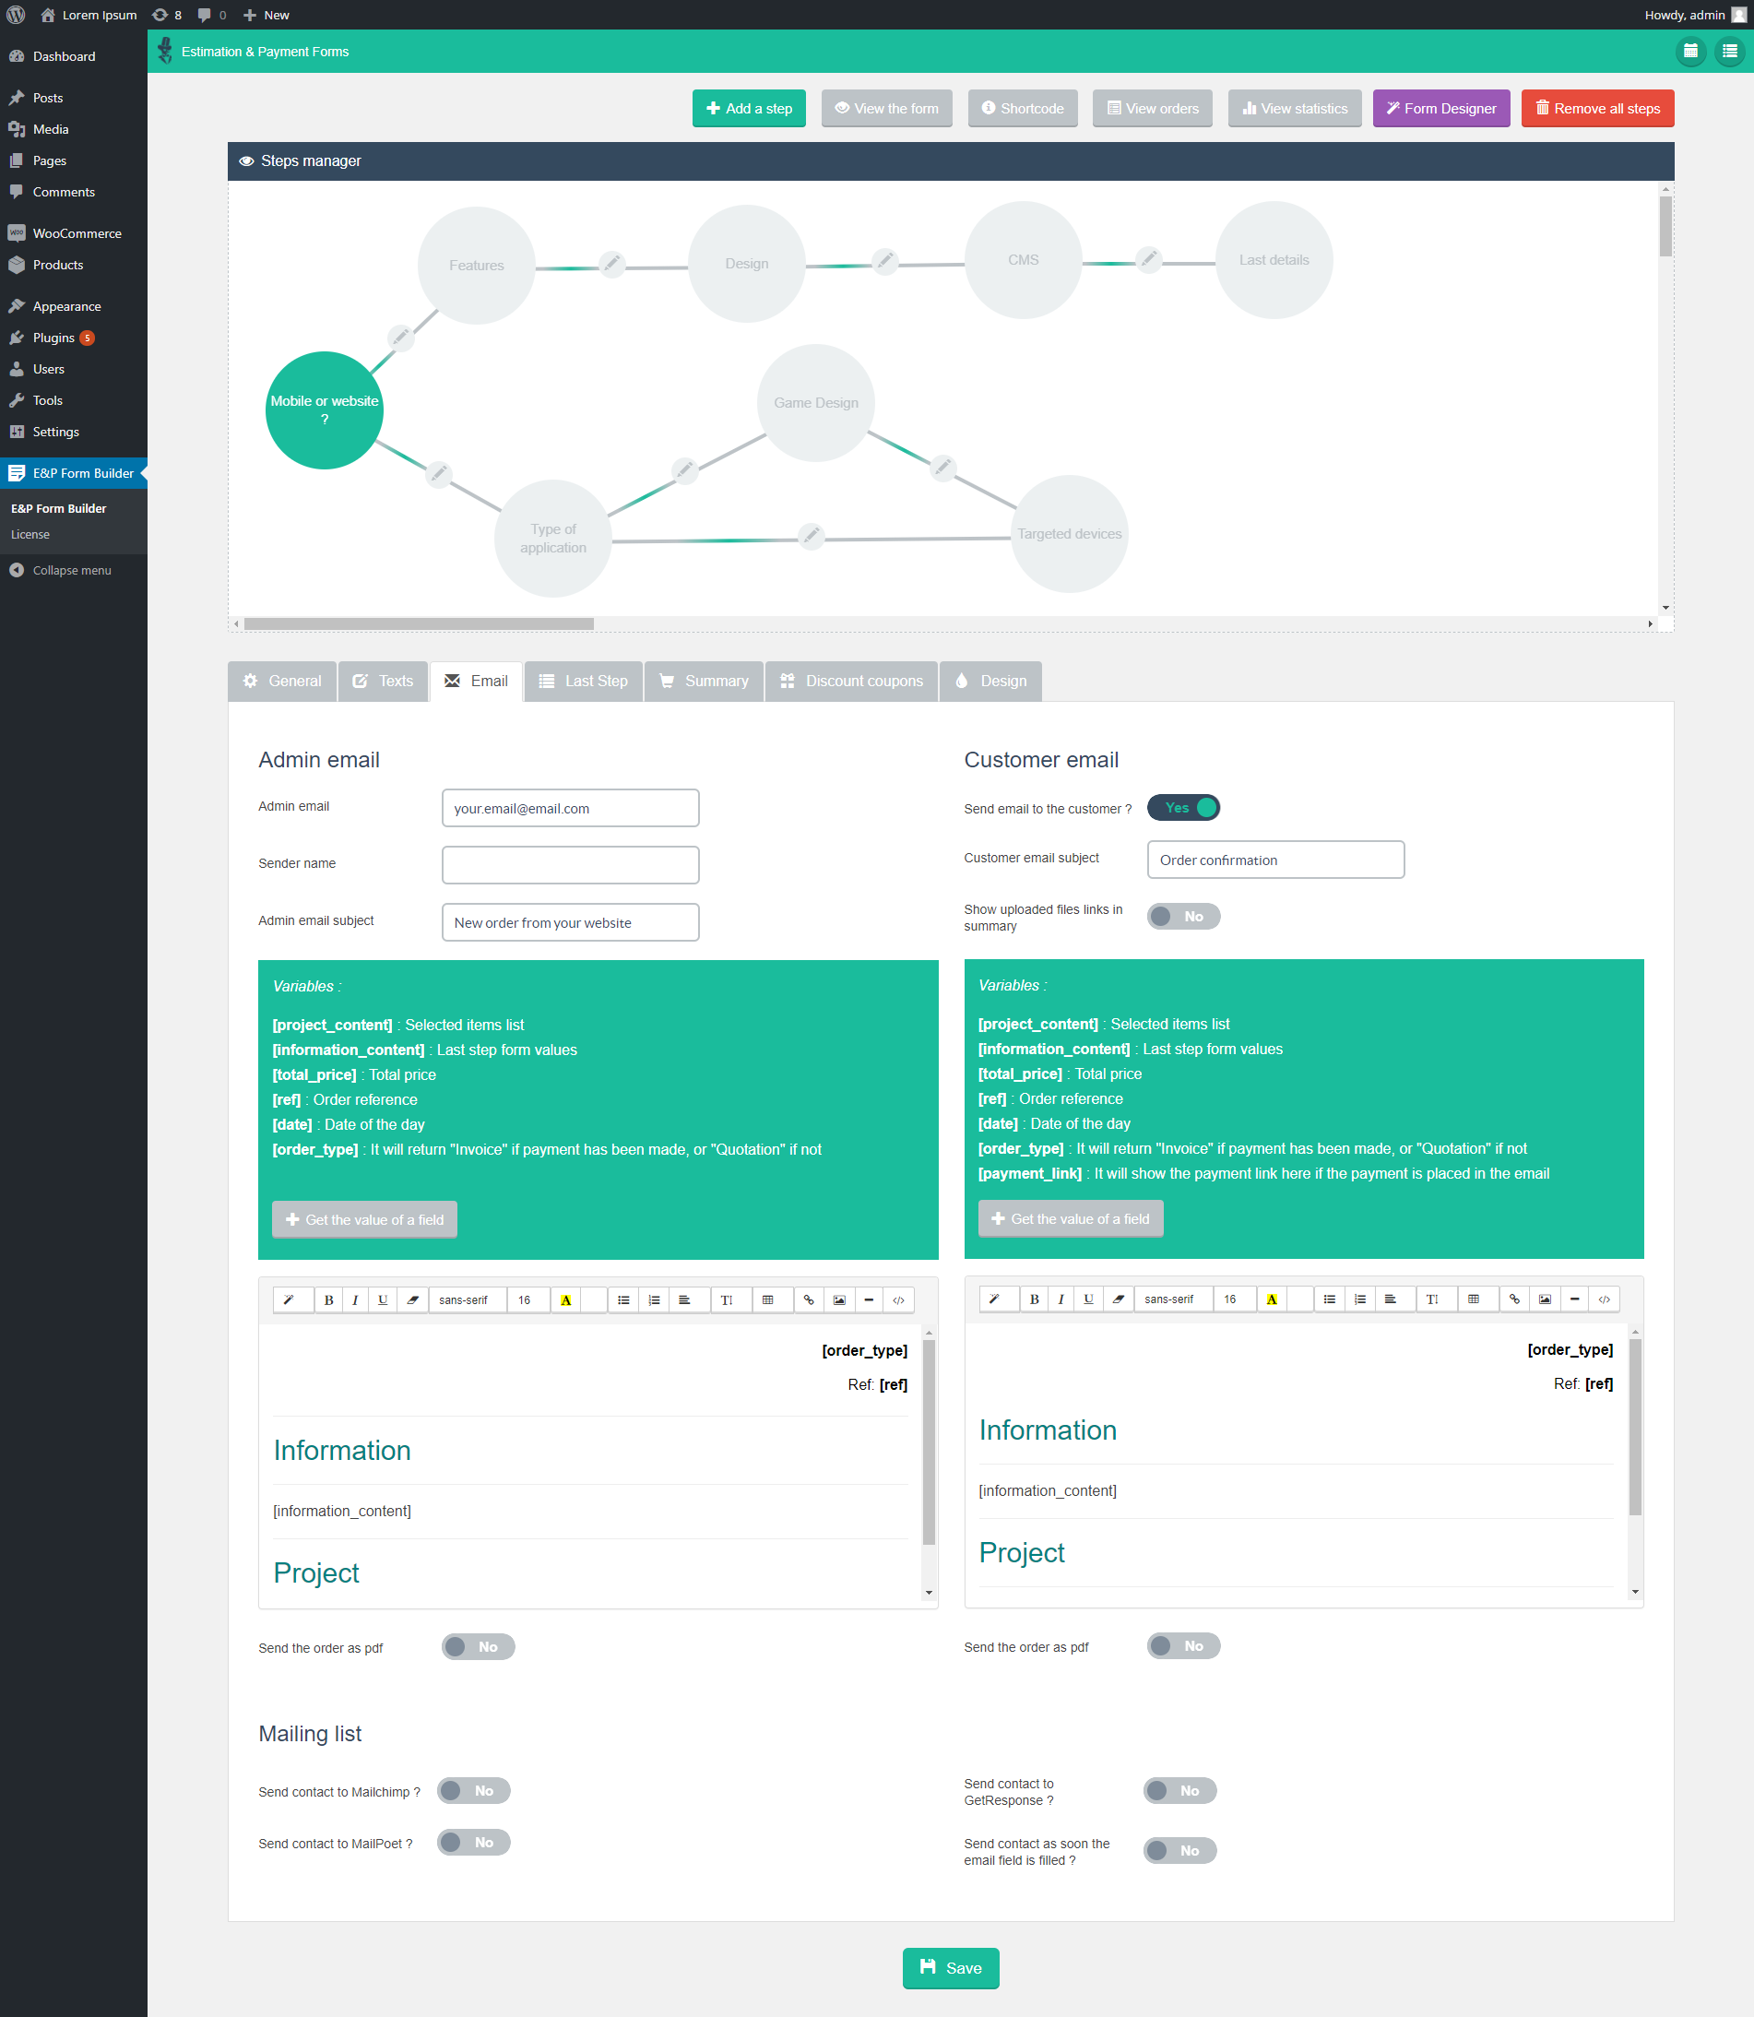Disable sending email to the customer
The width and height of the screenshot is (1754, 2017).
click(1183, 807)
